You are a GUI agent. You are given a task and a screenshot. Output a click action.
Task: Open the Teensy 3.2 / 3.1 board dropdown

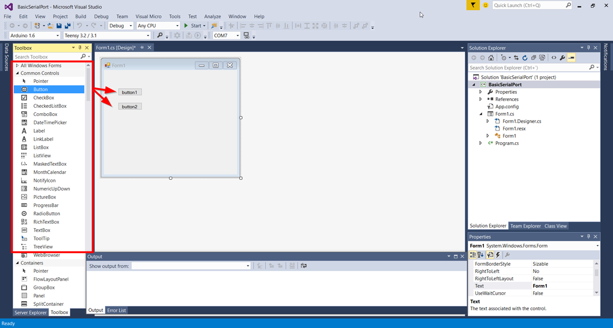(x=148, y=36)
